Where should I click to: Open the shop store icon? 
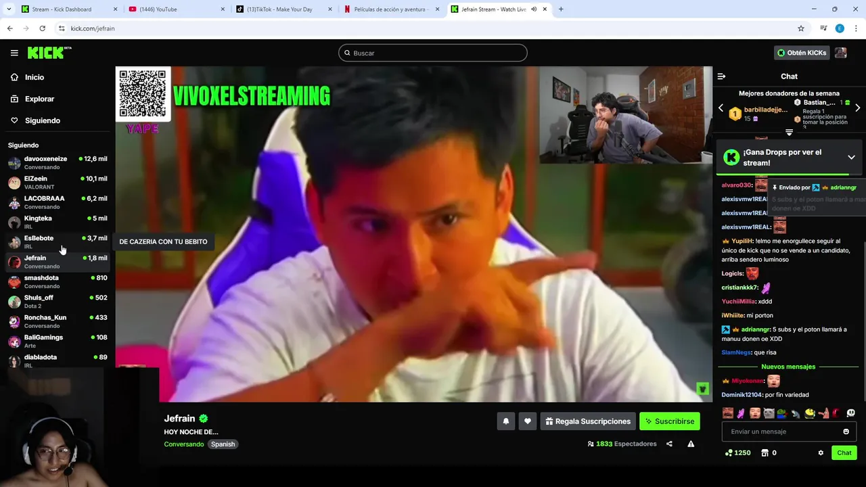[x=765, y=453]
